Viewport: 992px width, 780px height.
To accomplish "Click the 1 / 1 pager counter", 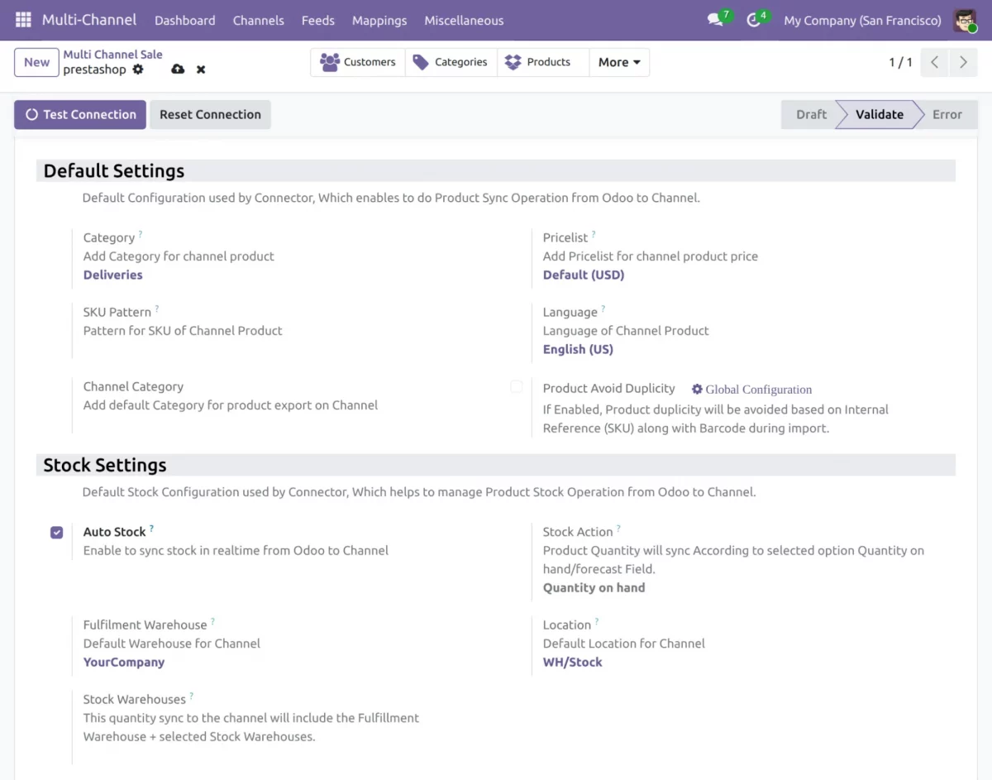I will point(900,62).
